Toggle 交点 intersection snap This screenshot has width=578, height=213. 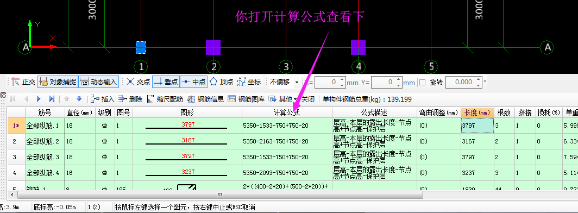138,82
